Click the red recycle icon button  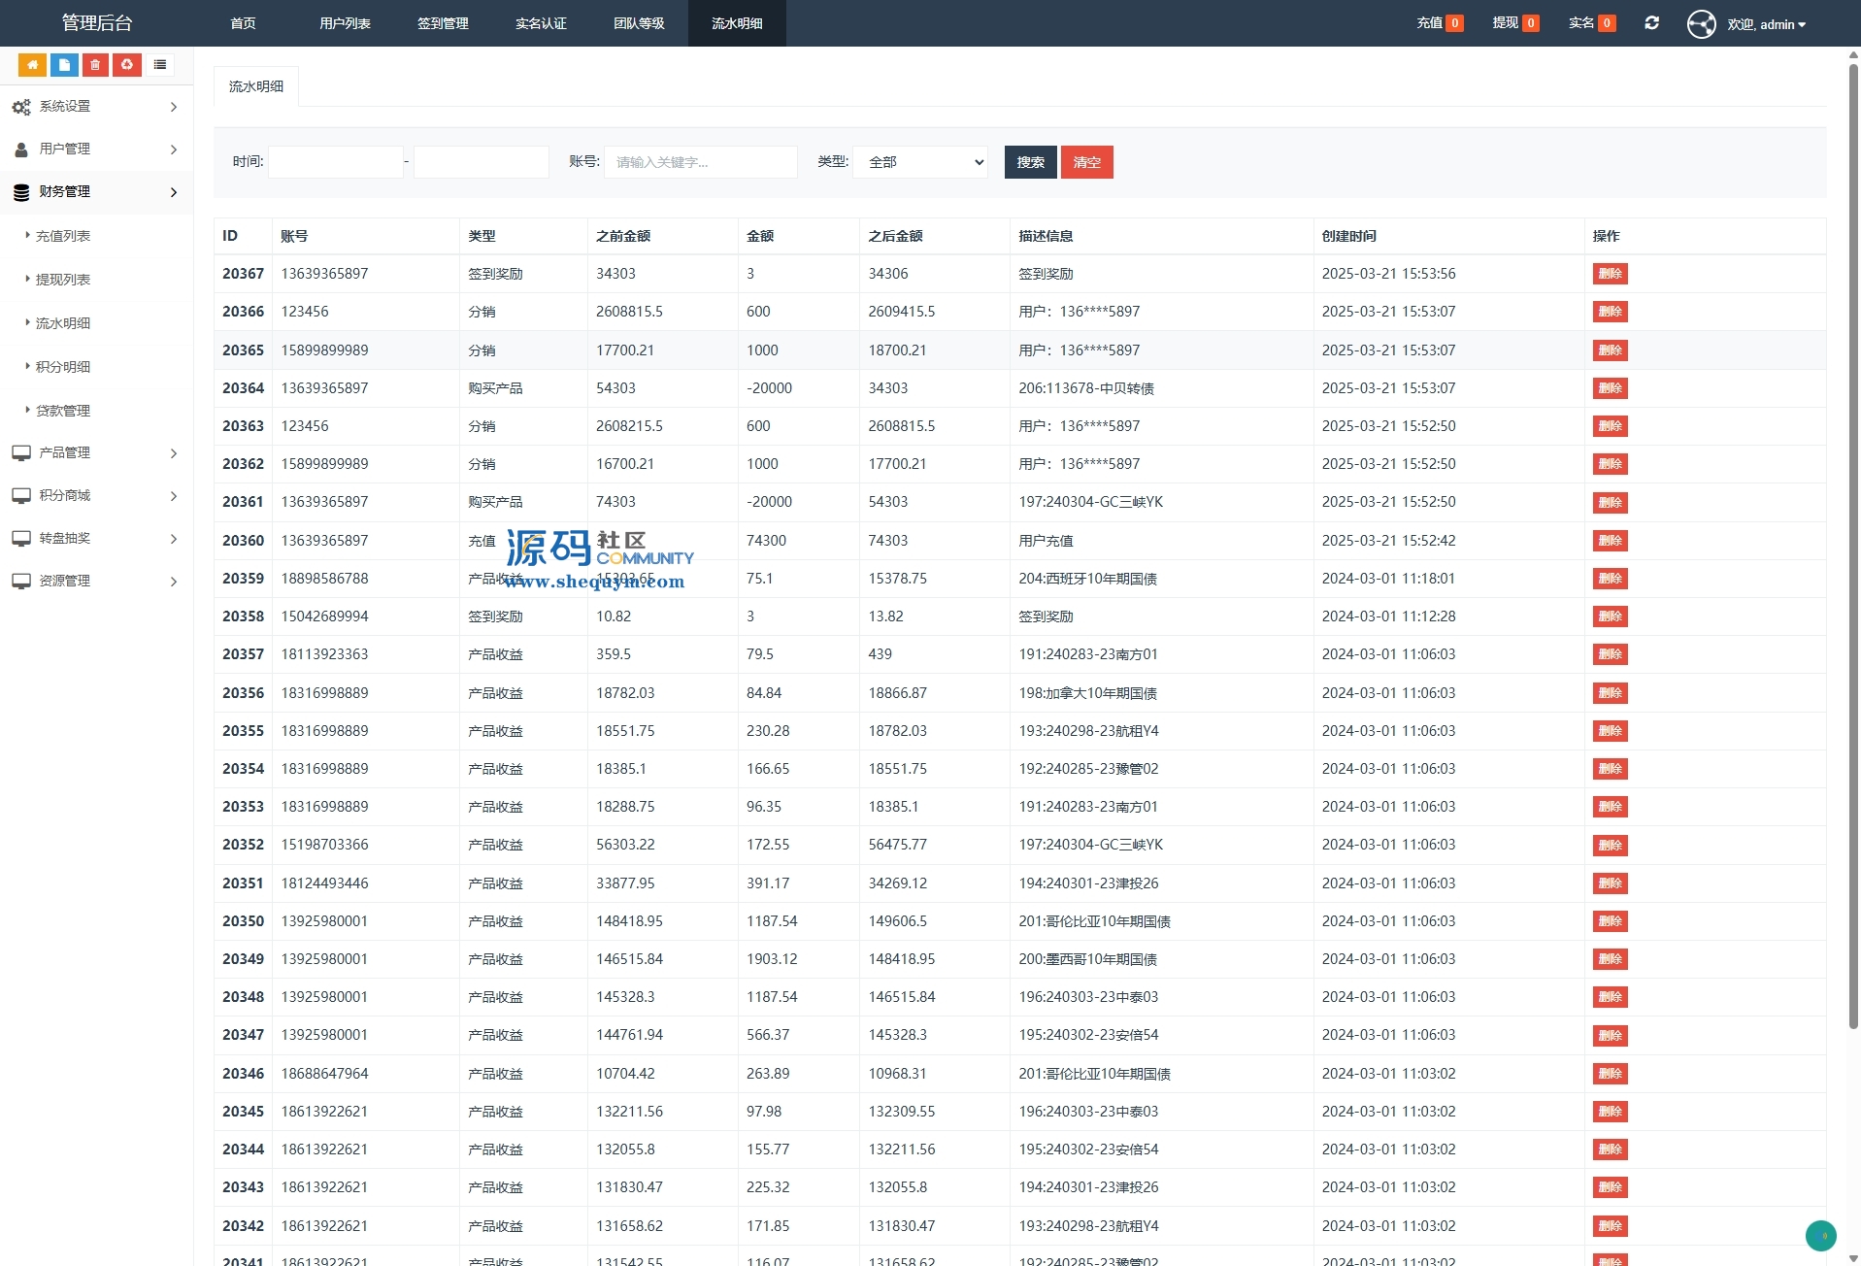(x=127, y=65)
